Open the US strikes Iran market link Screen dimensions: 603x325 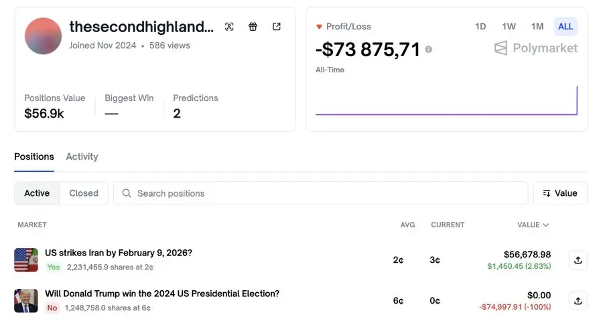[x=119, y=253]
